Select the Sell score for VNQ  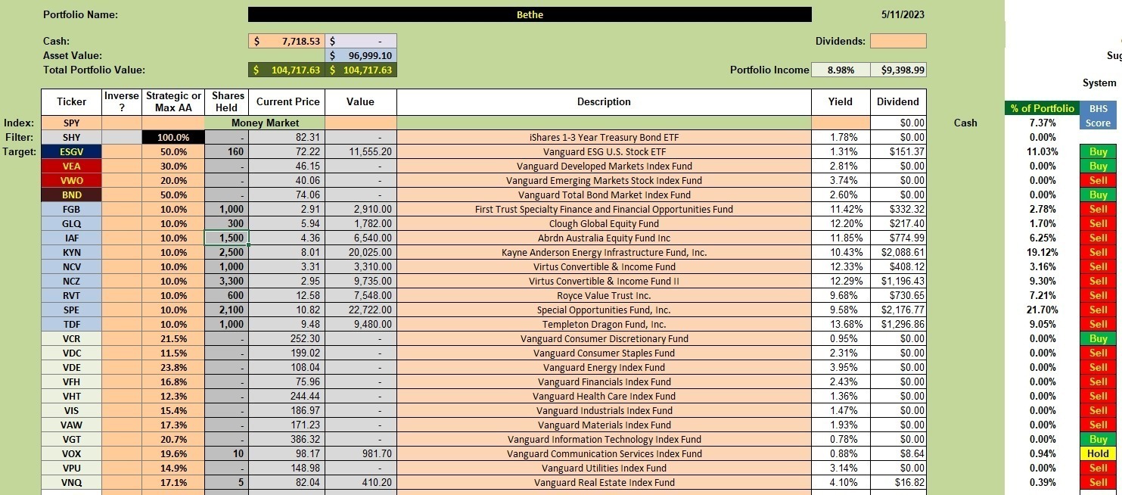click(1099, 482)
